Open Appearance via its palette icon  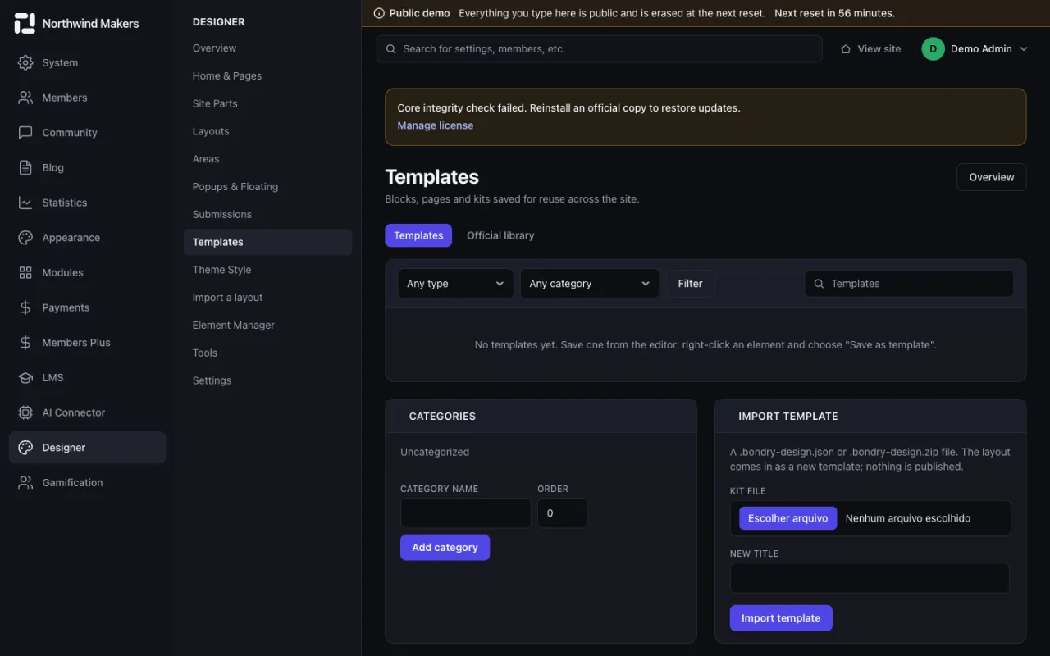click(25, 238)
